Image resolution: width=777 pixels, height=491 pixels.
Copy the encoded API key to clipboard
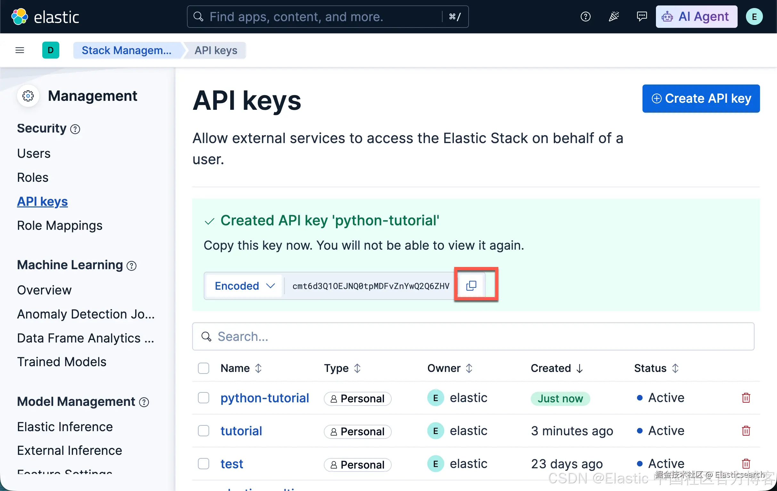pos(471,286)
